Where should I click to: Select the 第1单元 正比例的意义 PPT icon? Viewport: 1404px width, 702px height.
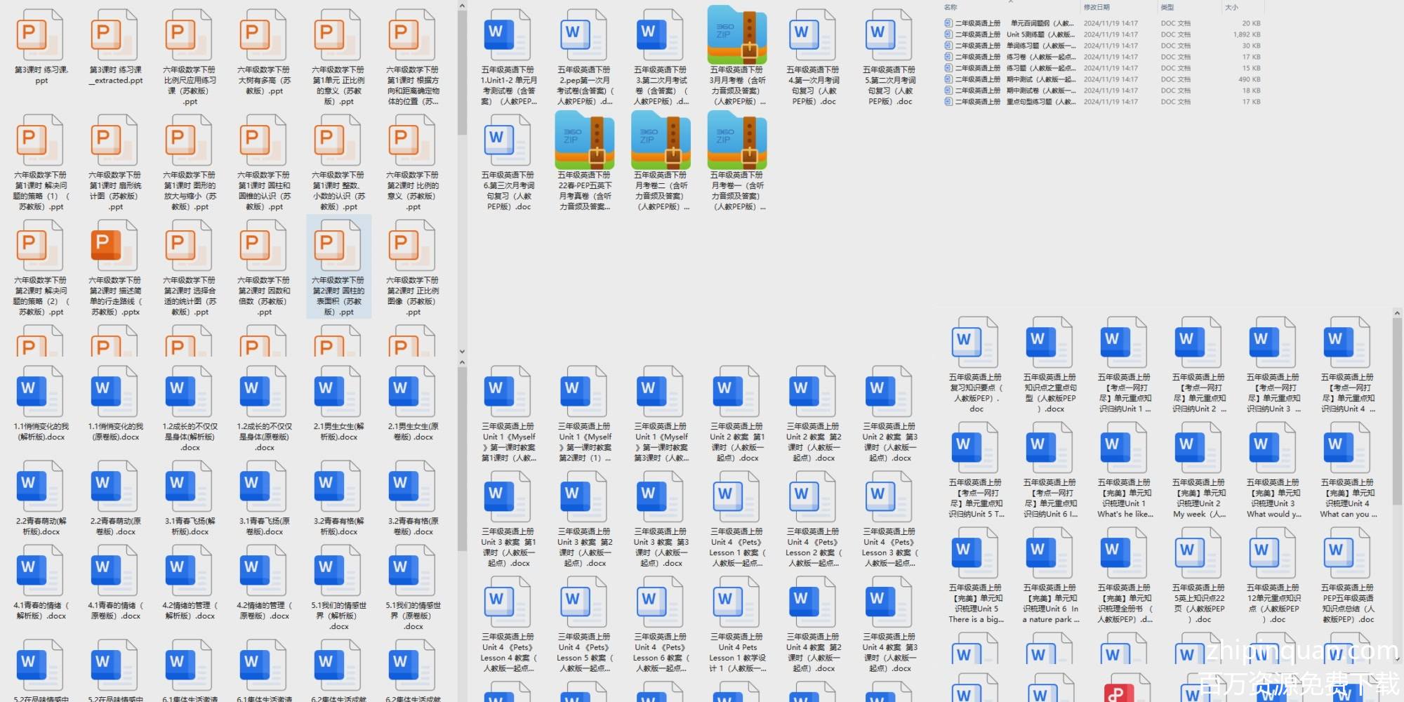coord(338,34)
